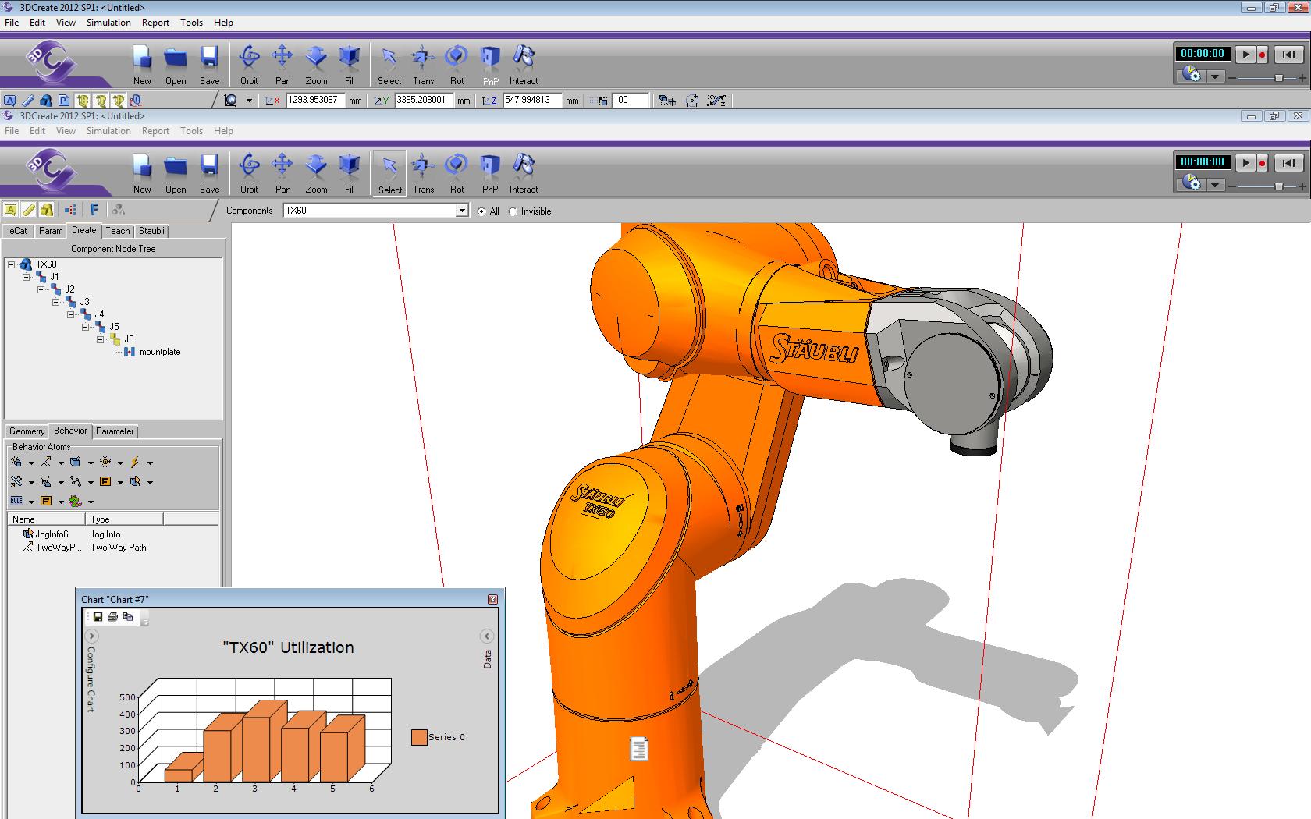Switch to the Parameter tab
Screen dimensions: 1311x819
115,431
